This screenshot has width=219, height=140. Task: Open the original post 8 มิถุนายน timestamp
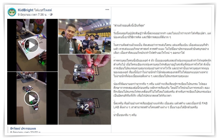(x=25, y=132)
